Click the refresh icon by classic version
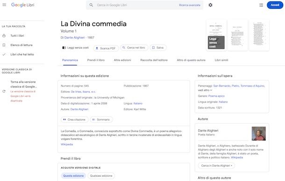 pos(4,91)
